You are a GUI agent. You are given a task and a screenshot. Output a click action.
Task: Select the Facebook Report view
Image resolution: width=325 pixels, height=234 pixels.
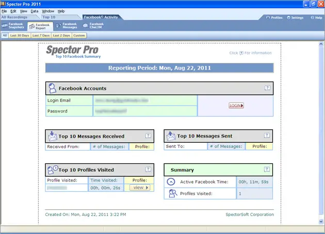[x=40, y=26]
